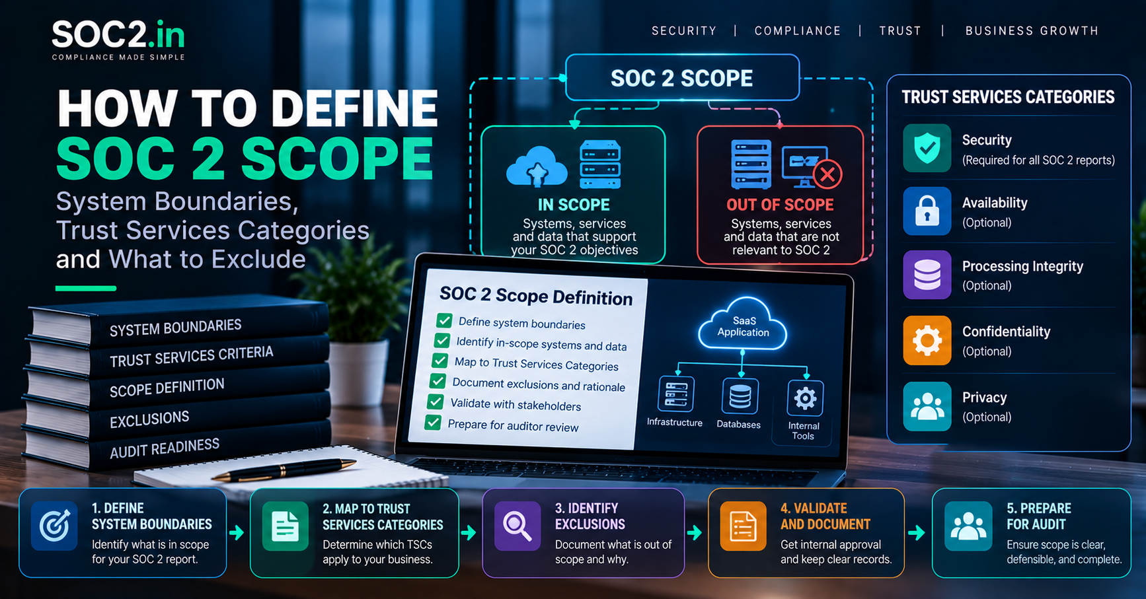
Task: Toggle the Define system boundaries checkbox
Action: tap(444, 320)
